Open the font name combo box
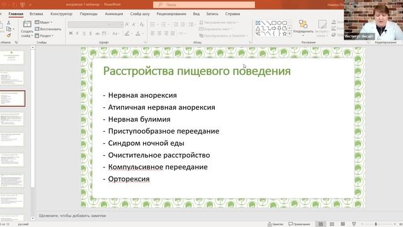403x227 pixels. [x=89, y=25]
